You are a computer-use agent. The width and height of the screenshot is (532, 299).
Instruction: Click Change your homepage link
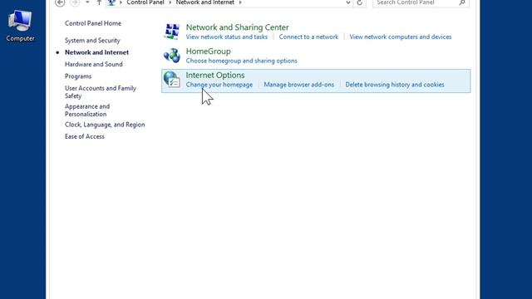pos(219,85)
